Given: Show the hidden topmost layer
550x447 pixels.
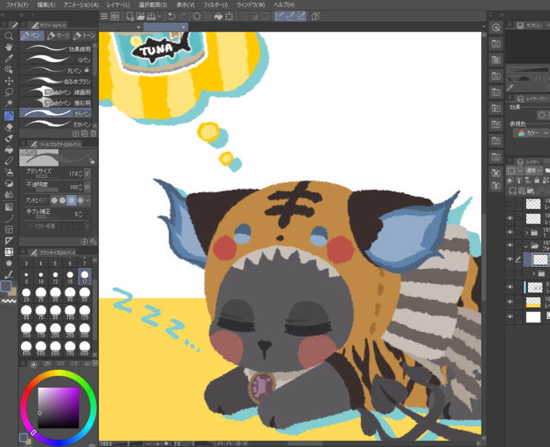Looking at the screenshot, I should tap(510, 204).
